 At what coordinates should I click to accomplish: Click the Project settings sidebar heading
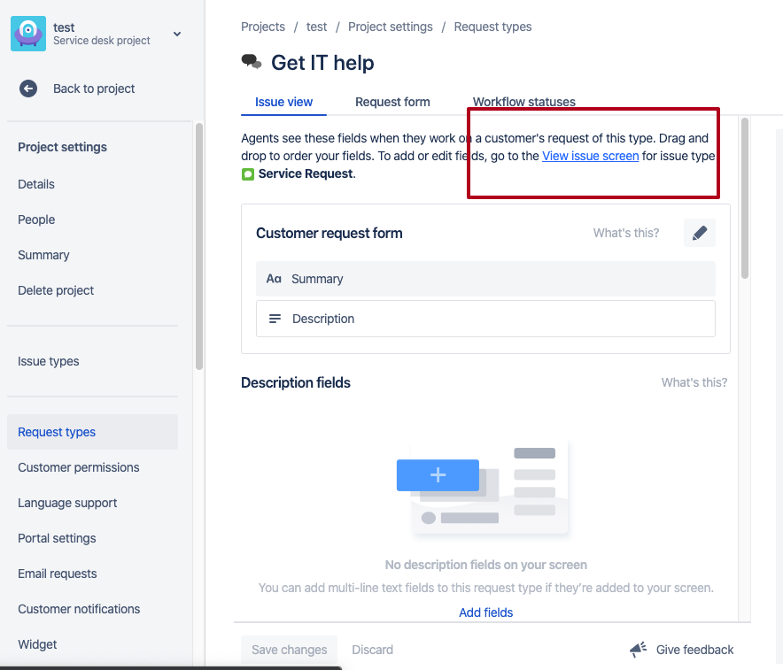pos(62,147)
